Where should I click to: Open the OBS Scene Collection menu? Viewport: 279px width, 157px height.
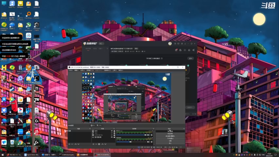tap(107, 70)
